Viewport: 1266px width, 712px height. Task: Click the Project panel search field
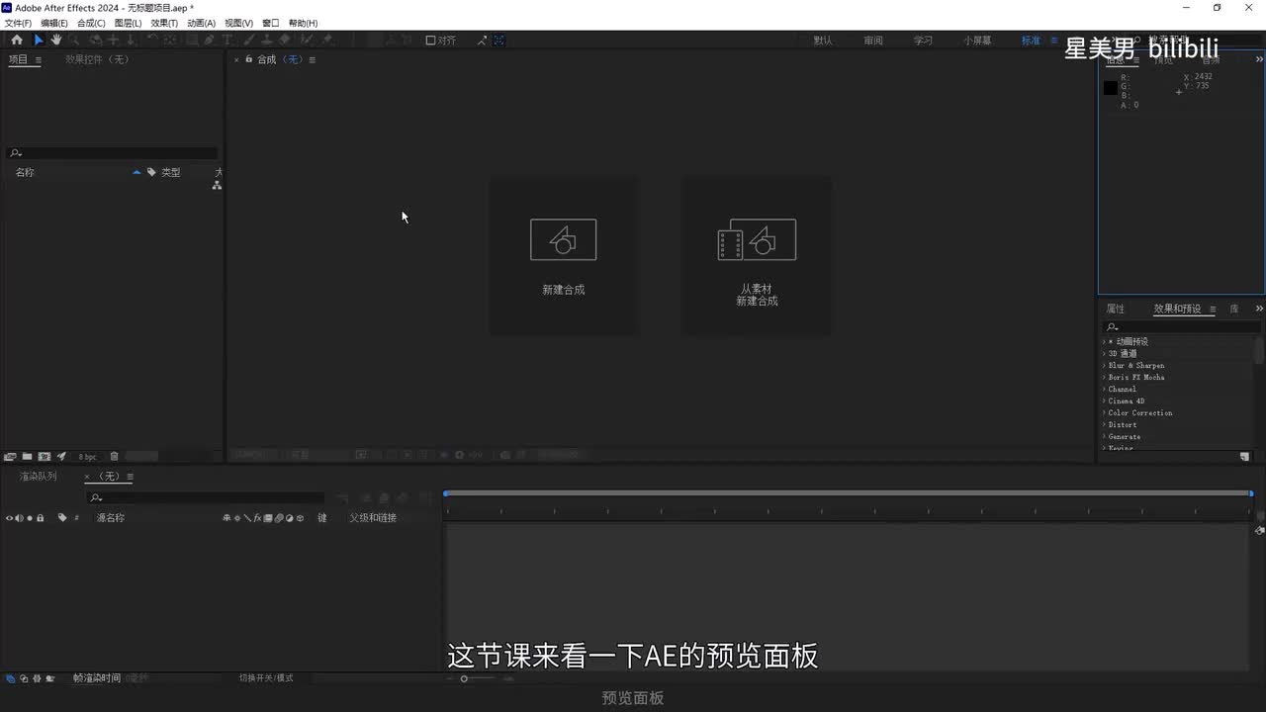click(x=112, y=153)
